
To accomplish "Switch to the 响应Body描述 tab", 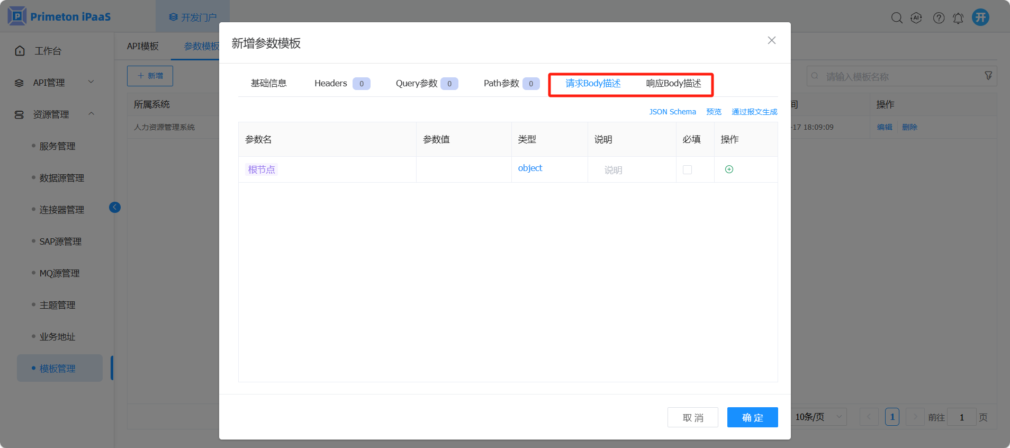I will (673, 84).
